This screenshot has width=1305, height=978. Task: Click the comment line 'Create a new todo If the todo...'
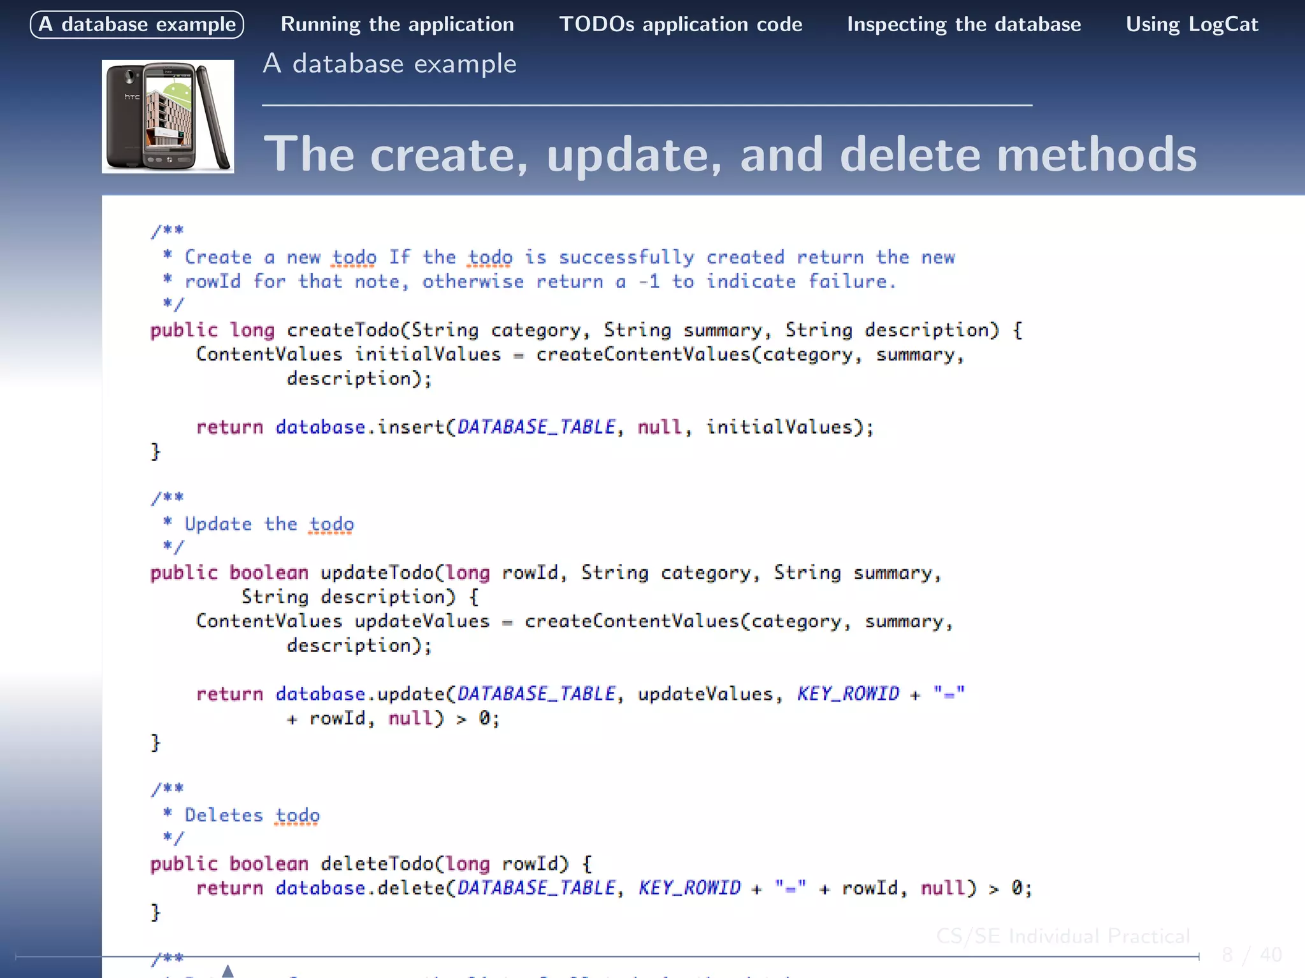[559, 258]
